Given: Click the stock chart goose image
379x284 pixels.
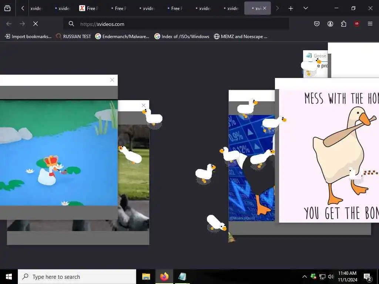Looking at the screenshot, I should 252,168.
